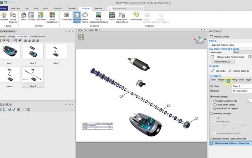The width and height of the screenshot is (252, 158).
Task: Open Yüksek Çözünürlüklü Resim tool
Action: click(98, 16)
